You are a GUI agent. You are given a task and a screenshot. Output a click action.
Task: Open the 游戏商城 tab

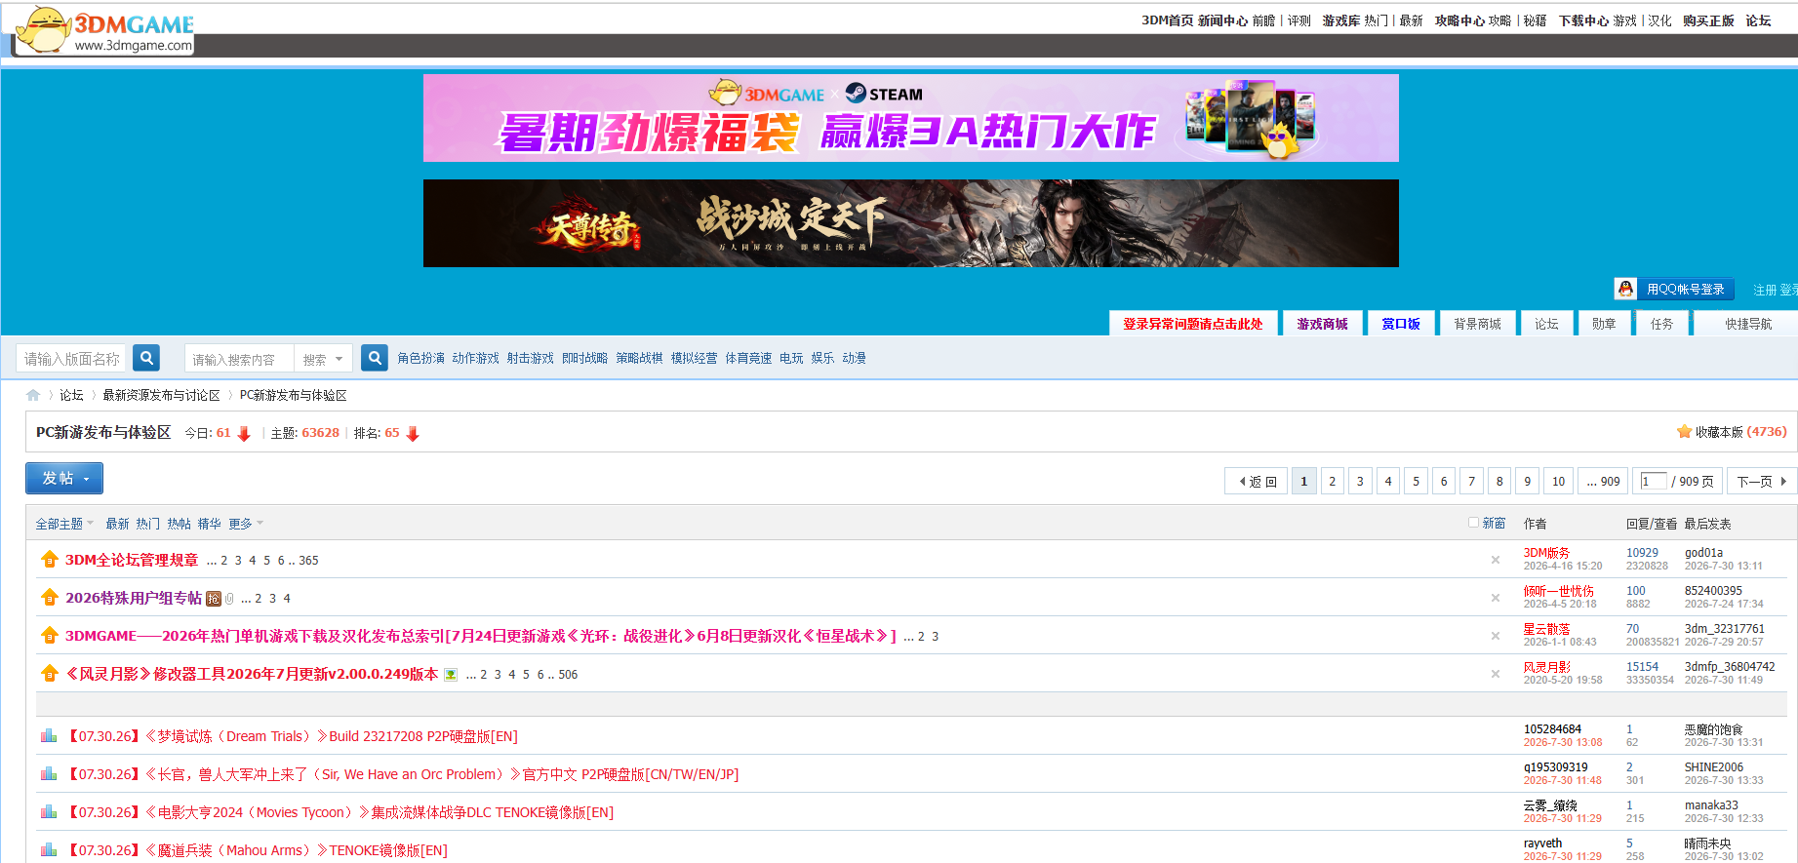[1322, 324]
